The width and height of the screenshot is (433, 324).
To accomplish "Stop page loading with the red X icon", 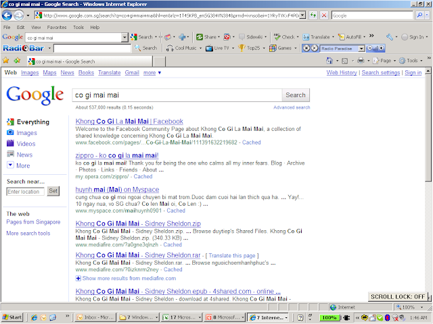I will pyautogui.click(x=324, y=16).
